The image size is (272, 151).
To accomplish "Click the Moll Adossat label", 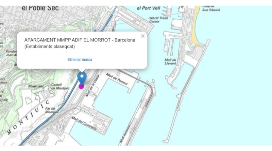I will point(125,136).
